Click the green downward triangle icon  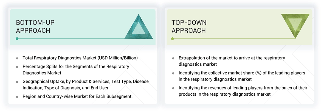click(x=295, y=26)
